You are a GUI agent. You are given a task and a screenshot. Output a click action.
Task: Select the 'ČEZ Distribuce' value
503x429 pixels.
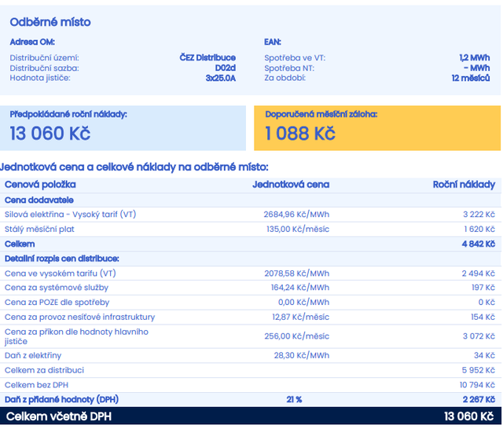coord(207,57)
